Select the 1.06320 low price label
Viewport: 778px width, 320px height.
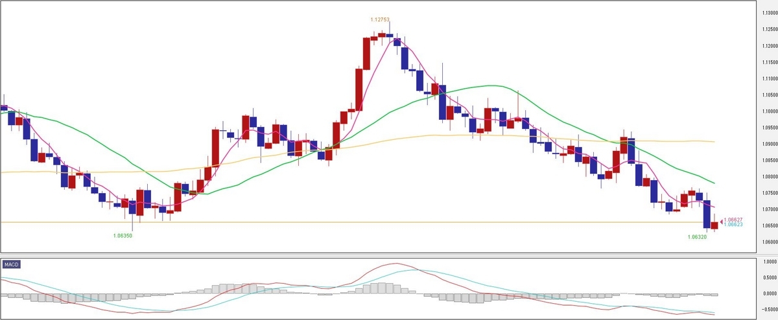697,238
